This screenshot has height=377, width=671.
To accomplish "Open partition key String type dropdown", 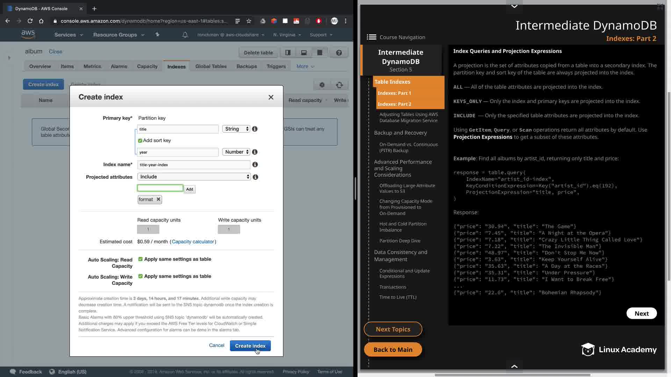I will tap(236, 129).
